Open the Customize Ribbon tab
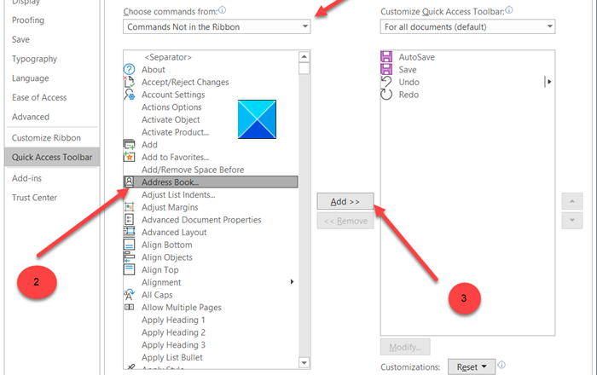This screenshot has width=597, height=375. pos(46,138)
